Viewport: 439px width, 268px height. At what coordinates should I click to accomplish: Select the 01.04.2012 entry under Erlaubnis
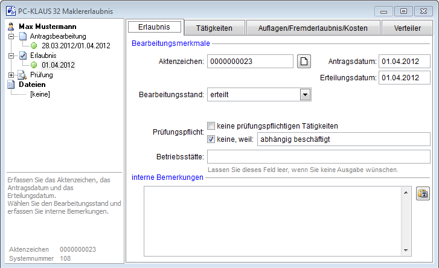click(x=58, y=65)
